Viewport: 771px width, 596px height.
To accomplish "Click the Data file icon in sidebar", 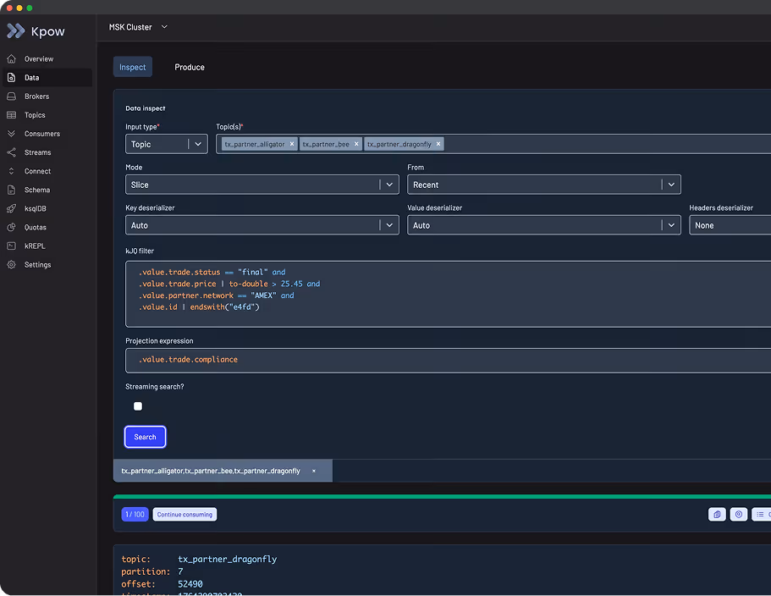I will (11, 78).
